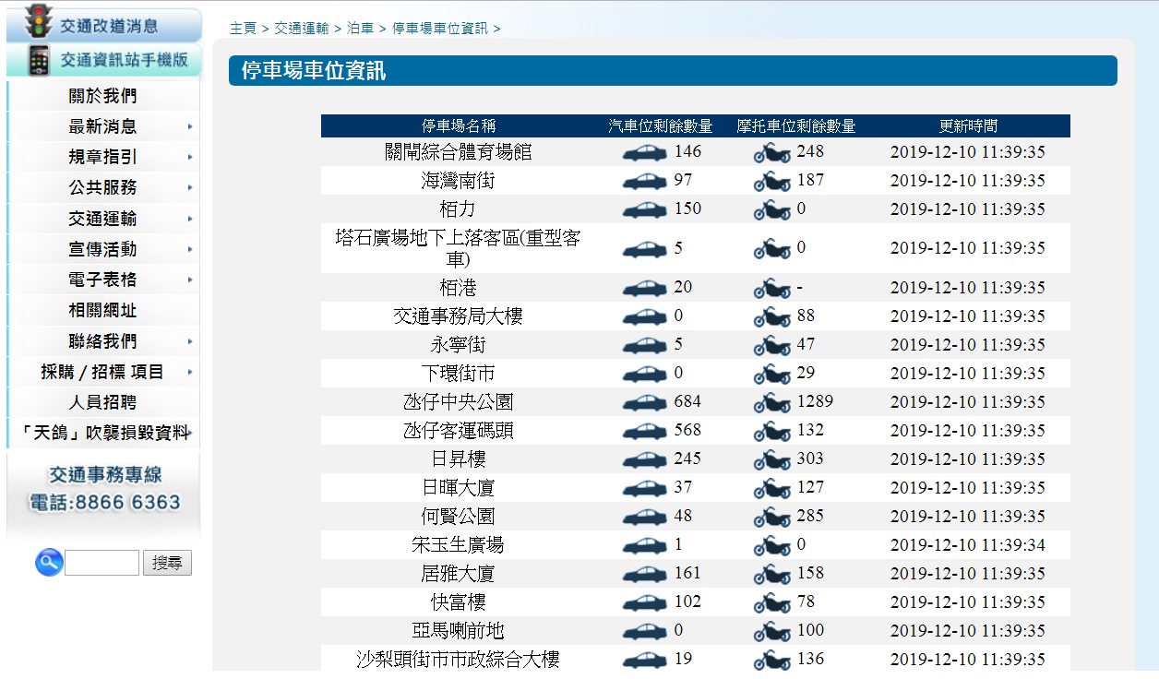Image resolution: width=1159 pixels, height=679 pixels.
Task: Click the blue magnifier search icon
Action: click(x=49, y=562)
